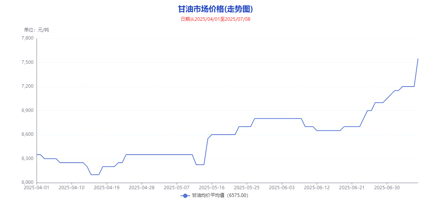The image size is (431, 200).
Task: Click the 单位：元/吨 unit label
Action: 37,30
